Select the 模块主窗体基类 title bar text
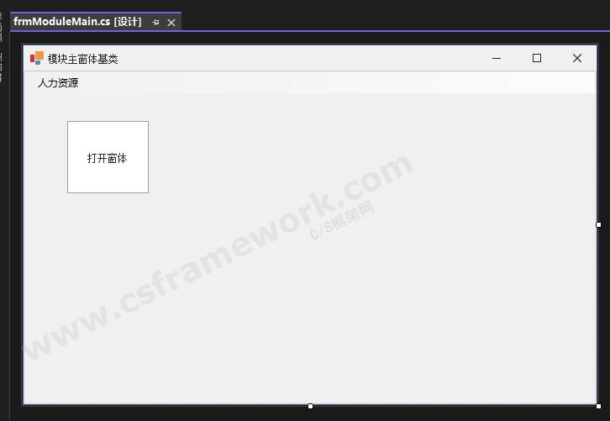Screen dimensions: 610x421 click(82, 59)
